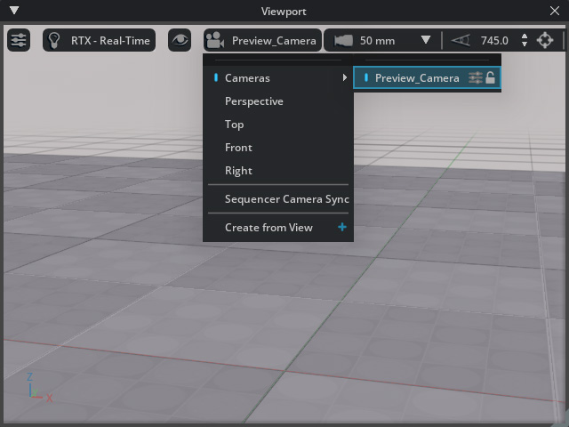Collapse the Viewport panel triangle
This screenshot has height=427, width=569.
[14, 12]
